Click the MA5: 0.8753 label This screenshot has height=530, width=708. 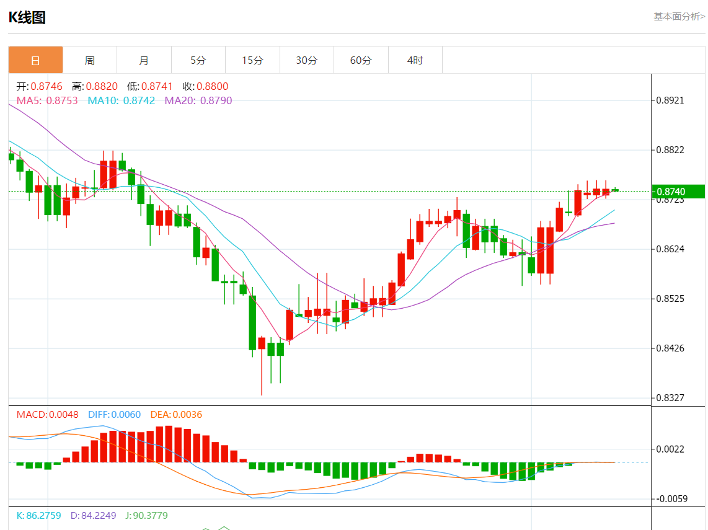[47, 100]
